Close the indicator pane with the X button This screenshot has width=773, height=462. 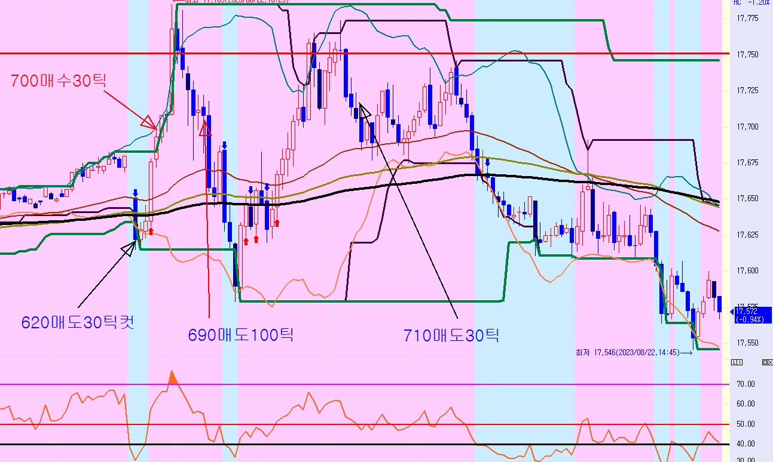771,362
